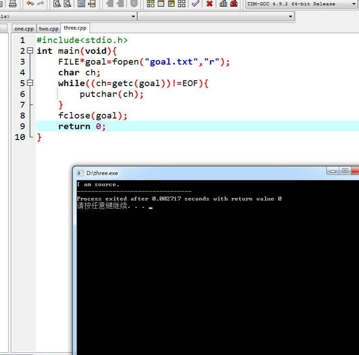Screen dimensions: 359x355
Task: Click the #include<stdio.h> line
Action: tap(82, 40)
